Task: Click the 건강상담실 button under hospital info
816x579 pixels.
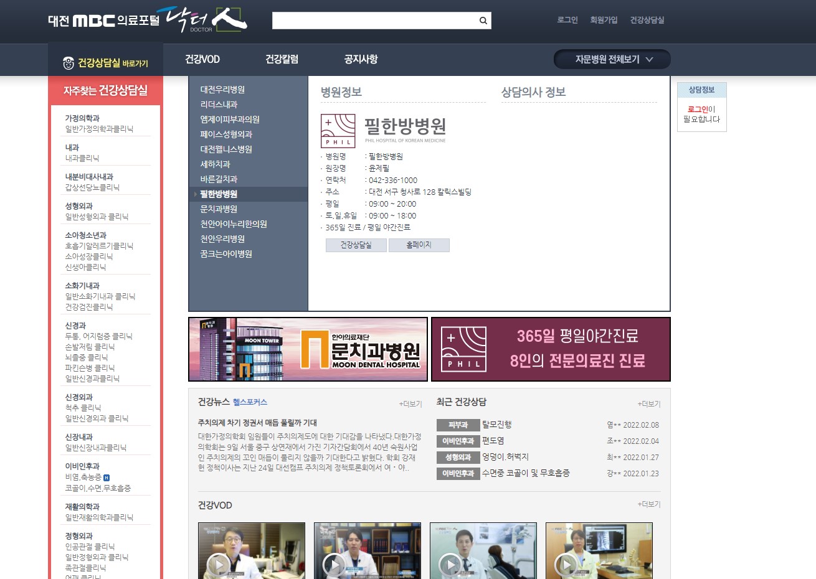Action: 356,245
